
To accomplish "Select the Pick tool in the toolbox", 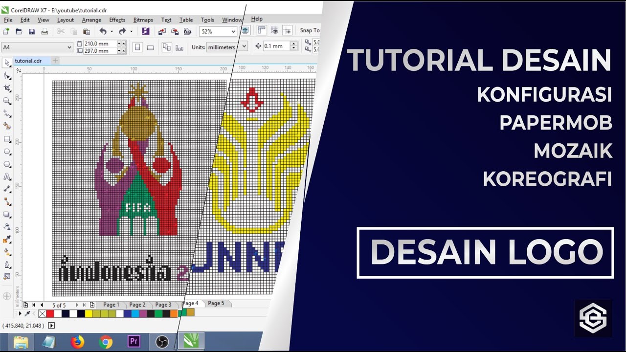I will click(7, 63).
